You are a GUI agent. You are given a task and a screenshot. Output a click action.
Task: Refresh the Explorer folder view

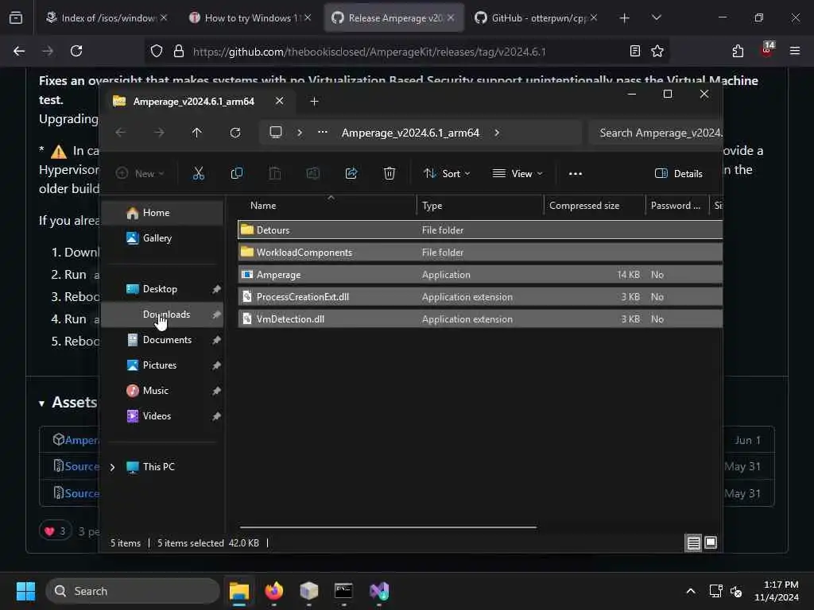(235, 133)
